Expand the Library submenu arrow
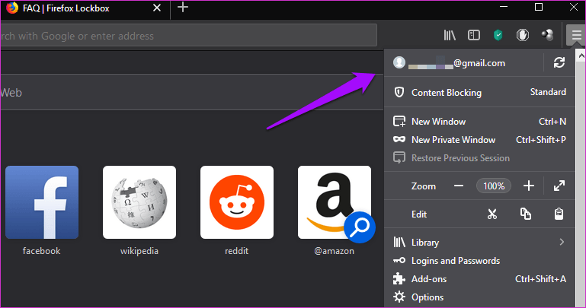Image resolution: width=586 pixels, height=308 pixels. point(562,242)
